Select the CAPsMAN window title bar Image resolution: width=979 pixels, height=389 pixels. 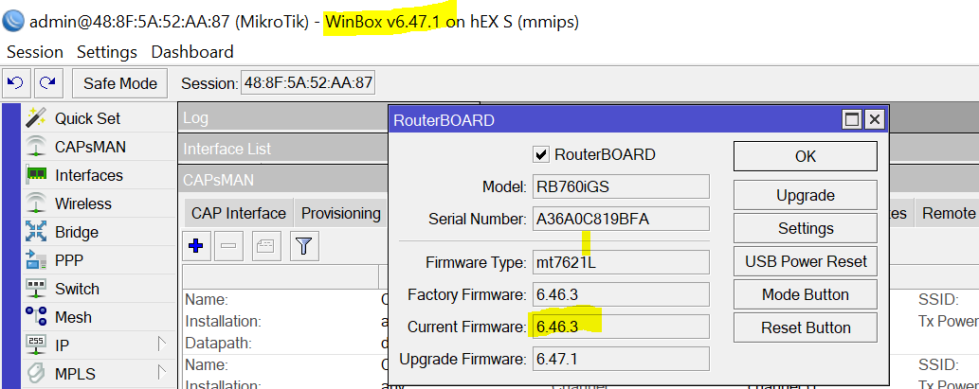tap(283, 180)
